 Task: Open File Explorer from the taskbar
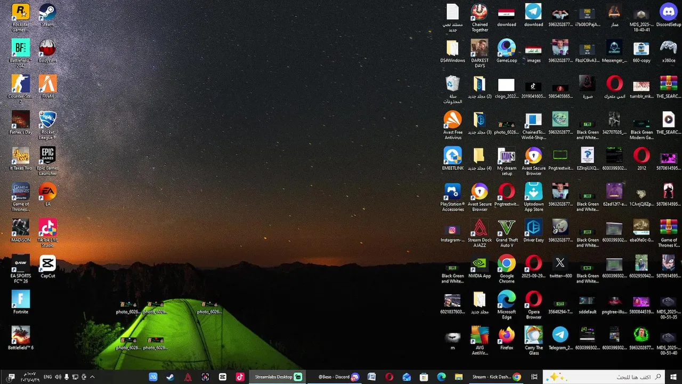click(x=458, y=377)
